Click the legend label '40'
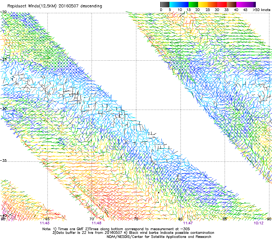 236,10
